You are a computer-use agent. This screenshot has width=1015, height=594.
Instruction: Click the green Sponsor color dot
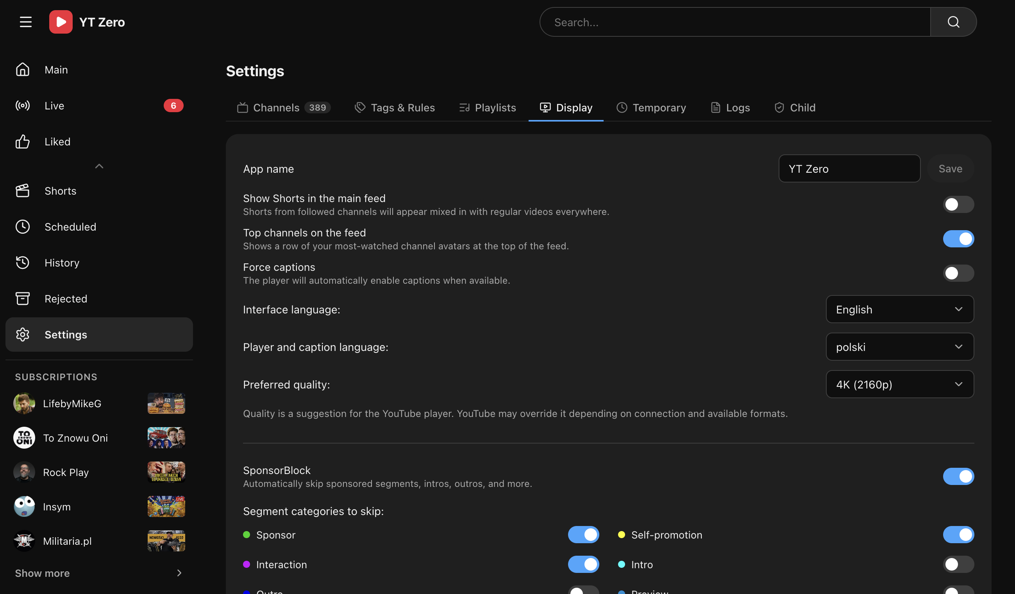click(x=247, y=534)
